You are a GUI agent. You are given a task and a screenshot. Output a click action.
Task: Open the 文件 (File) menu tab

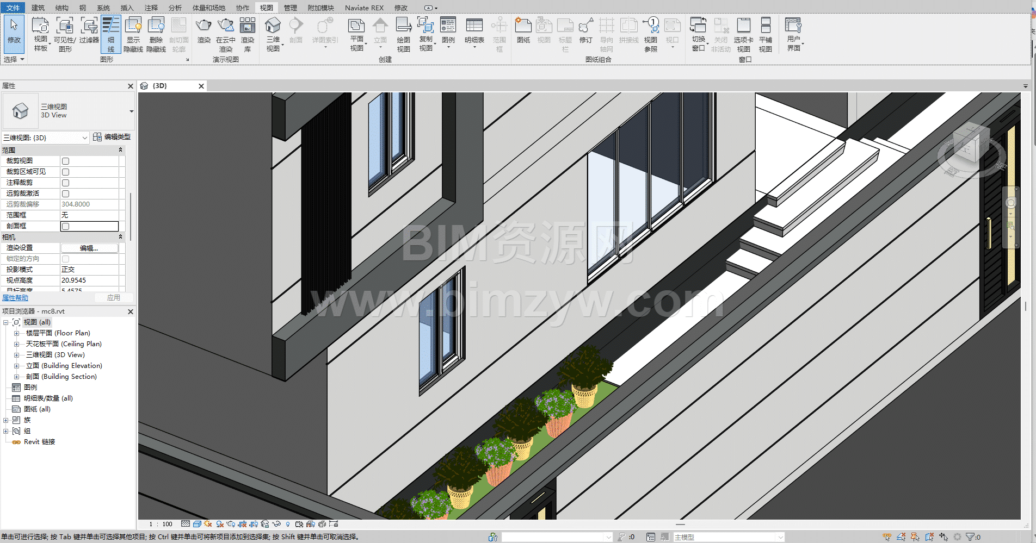pyautogui.click(x=13, y=8)
